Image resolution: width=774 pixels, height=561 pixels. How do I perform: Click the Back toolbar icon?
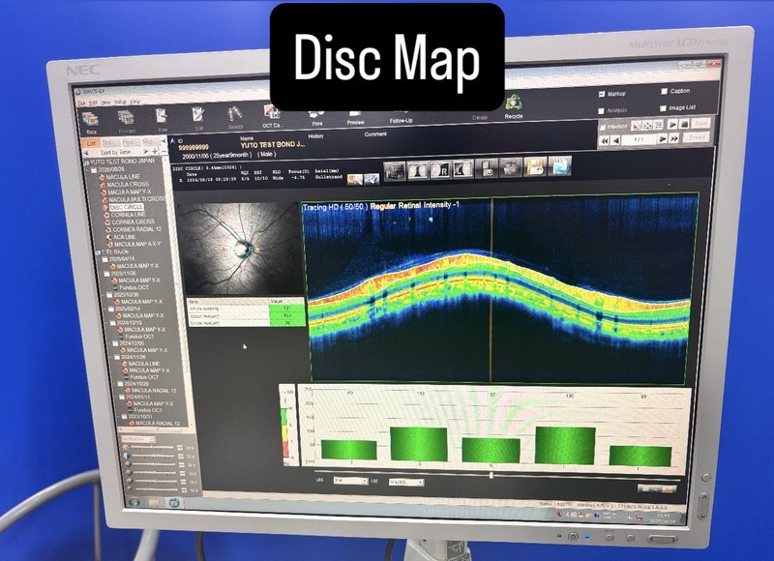click(x=90, y=120)
